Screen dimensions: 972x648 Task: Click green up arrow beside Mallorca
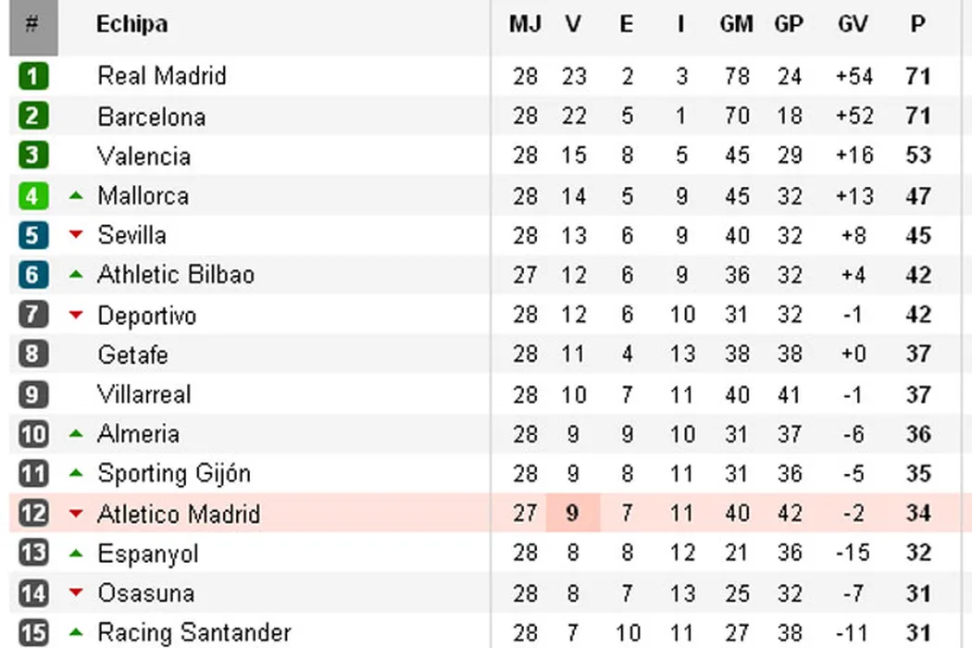click(77, 196)
